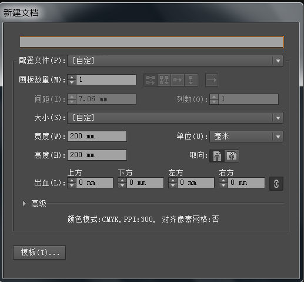Viewport: 304px width, 282px height.
Task: Open the 单位 units dropdown showing 毫米
Action: (246, 137)
